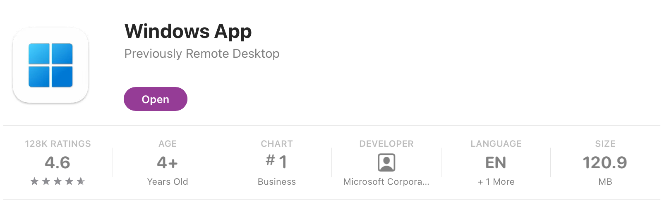Open the Business category link
Viewport: 662px width, 207px height.
point(277,182)
